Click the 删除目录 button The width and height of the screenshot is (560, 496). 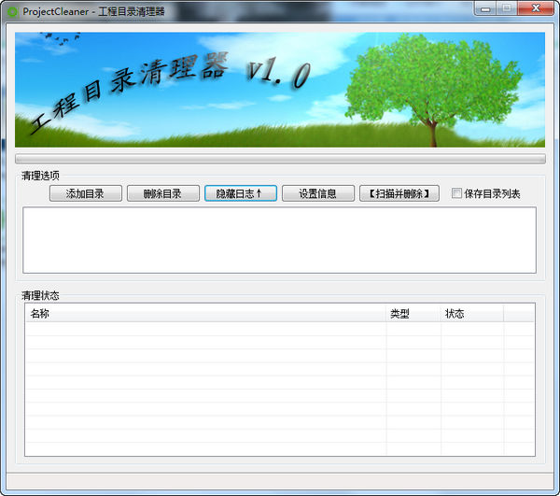163,193
